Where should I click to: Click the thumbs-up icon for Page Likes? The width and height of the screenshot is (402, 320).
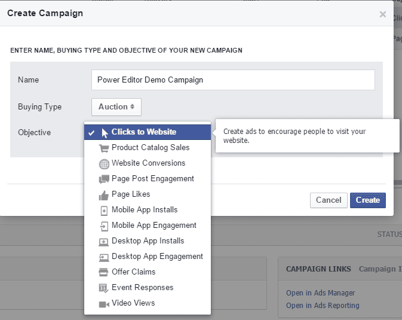click(x=104, y=194)
